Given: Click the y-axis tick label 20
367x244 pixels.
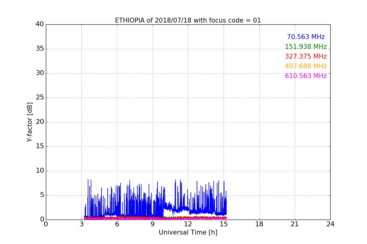Looking at the screenshot, I should [40, 122].
